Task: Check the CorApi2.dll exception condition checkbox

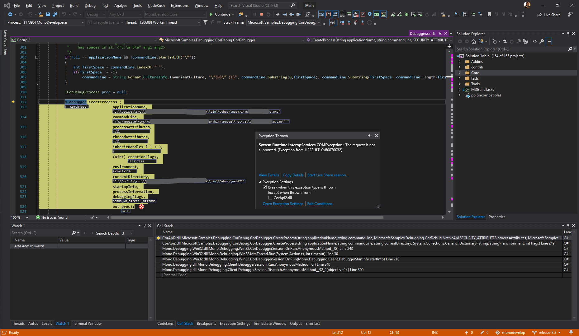Action: tap(270, 198)
